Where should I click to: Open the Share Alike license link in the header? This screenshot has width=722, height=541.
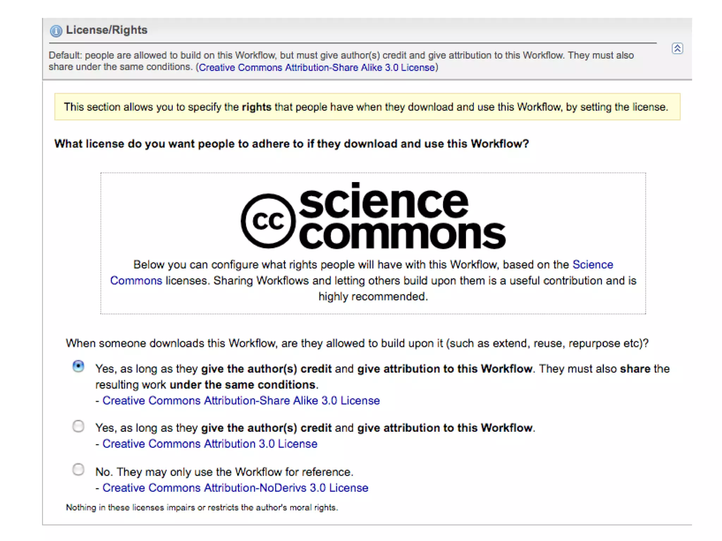pos(317,67)
